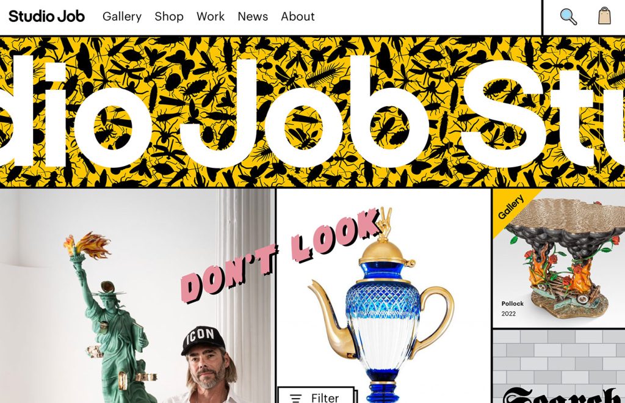This screenshot has width=625, height=403.
Task: Open the Work section
Action: [211, 16]
